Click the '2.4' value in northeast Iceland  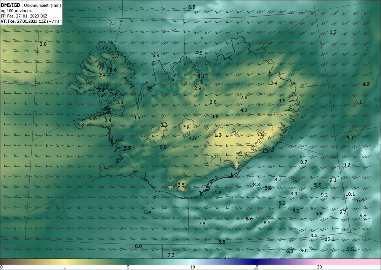[x=274, y=83]
